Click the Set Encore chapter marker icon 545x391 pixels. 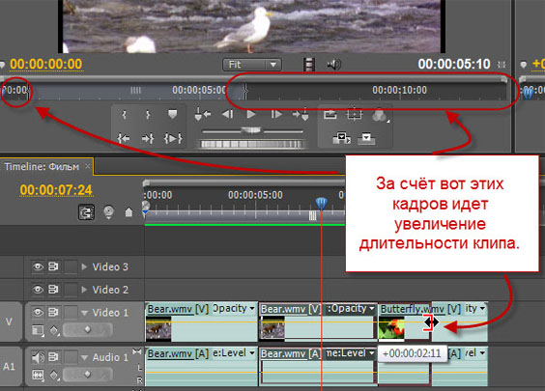[109, 212]
